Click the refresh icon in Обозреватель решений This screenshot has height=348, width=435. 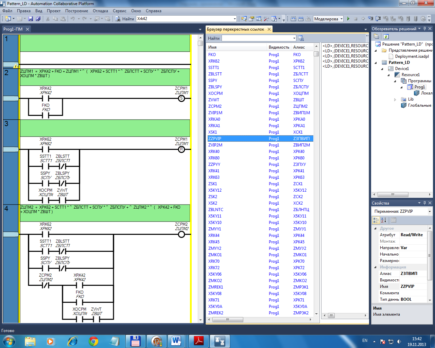click(386, 37)
